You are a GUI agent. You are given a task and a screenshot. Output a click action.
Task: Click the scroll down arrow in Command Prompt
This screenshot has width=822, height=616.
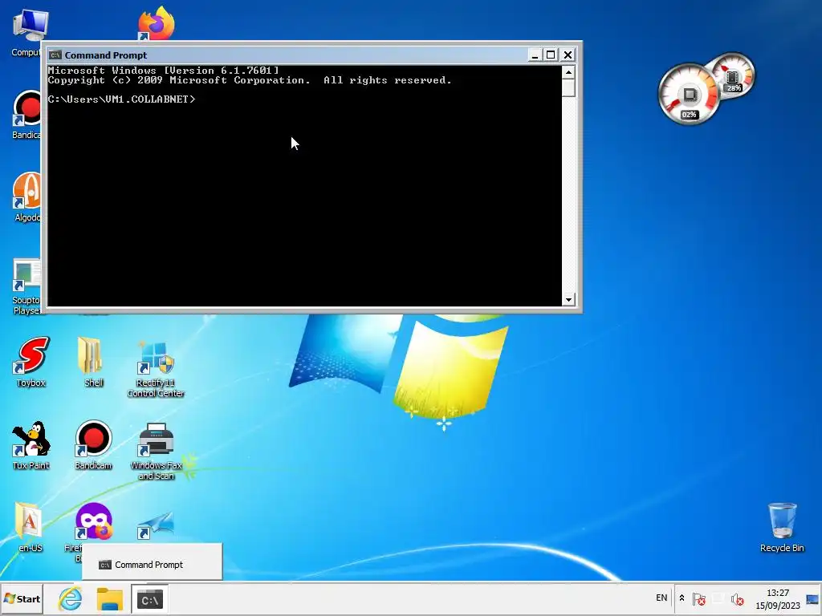(568, 300)
